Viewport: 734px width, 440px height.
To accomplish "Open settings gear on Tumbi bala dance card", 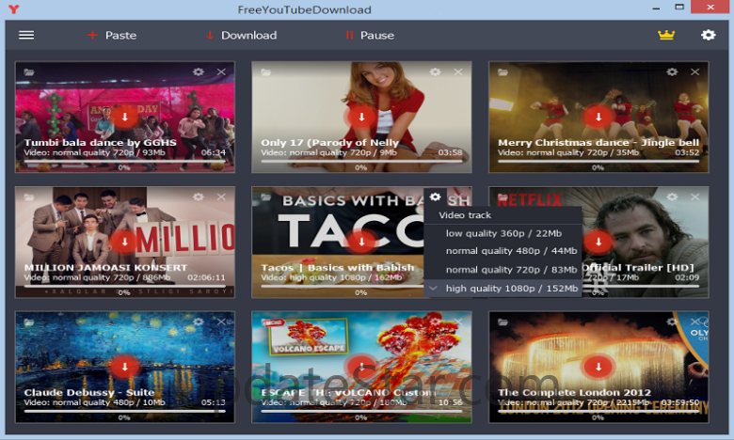I will [199, 71].
